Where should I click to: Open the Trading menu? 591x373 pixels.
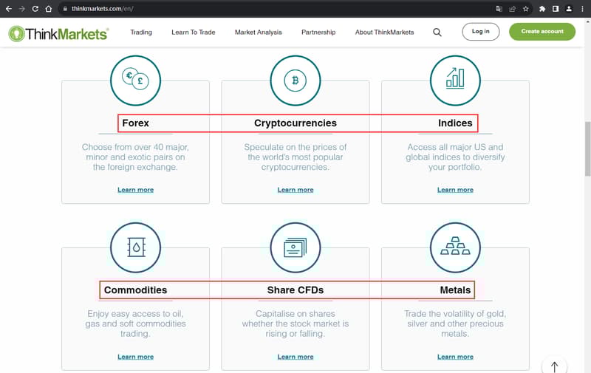[x=141, y=32]
